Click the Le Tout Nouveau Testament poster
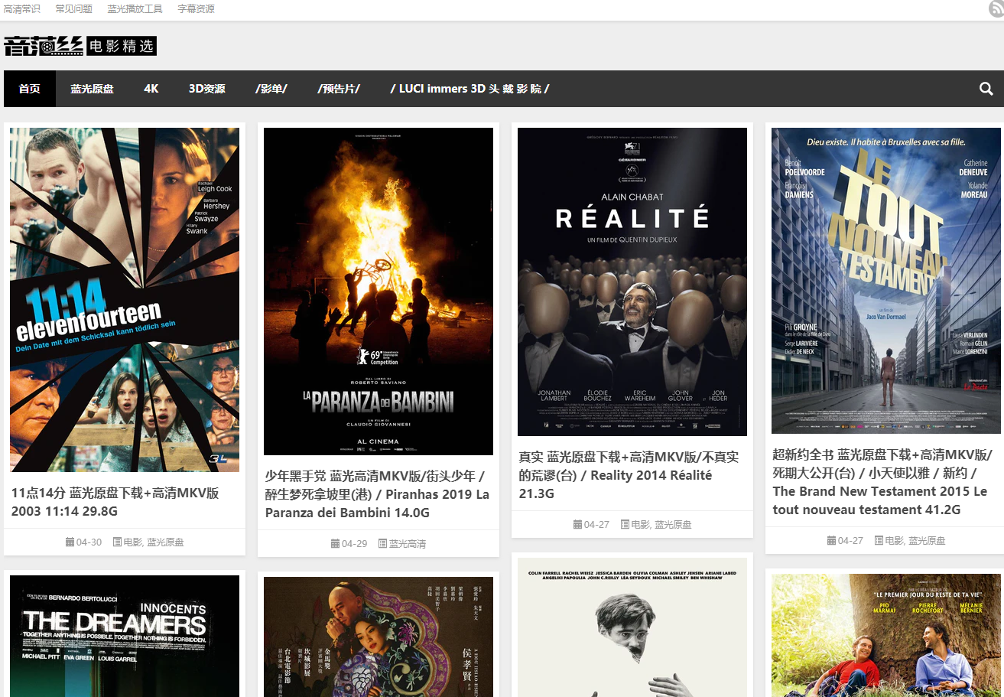 [x=886, y=281]
